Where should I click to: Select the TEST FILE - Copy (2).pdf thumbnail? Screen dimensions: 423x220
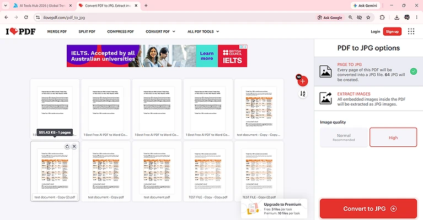(x=259, y=171)
